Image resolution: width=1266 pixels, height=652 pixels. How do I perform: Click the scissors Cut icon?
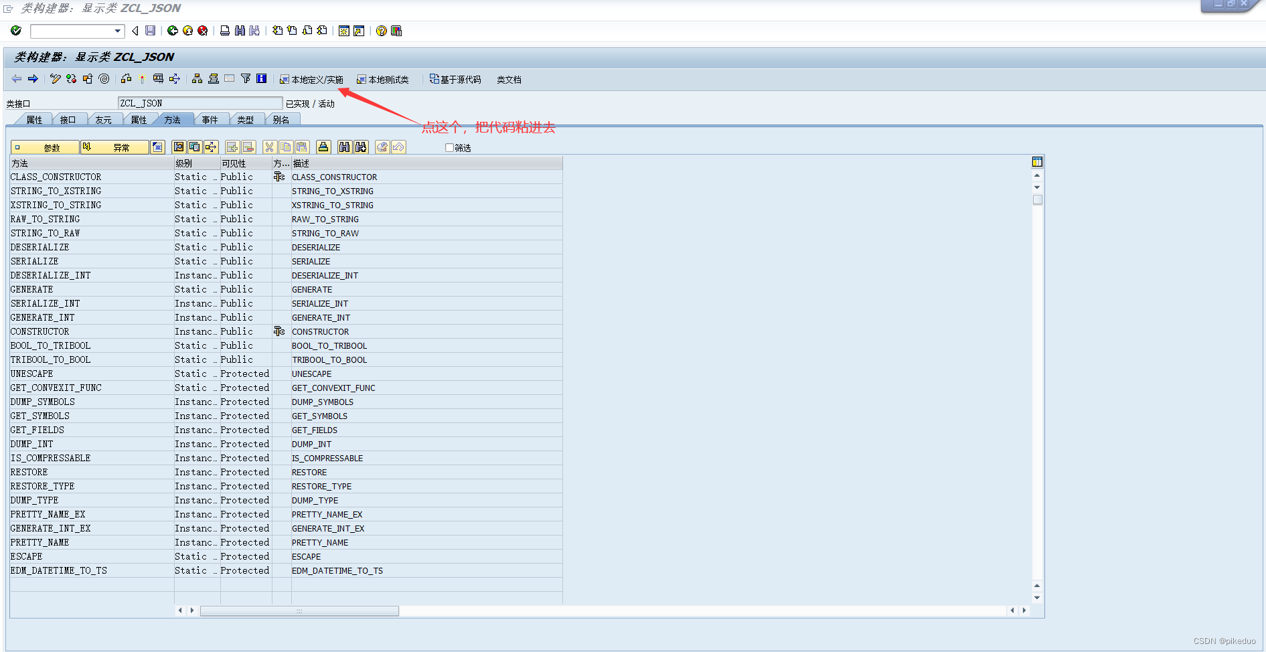269,147
